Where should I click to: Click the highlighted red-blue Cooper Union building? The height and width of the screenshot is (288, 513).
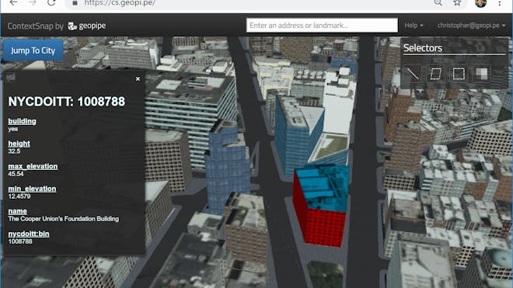click(x=321, y=204)
